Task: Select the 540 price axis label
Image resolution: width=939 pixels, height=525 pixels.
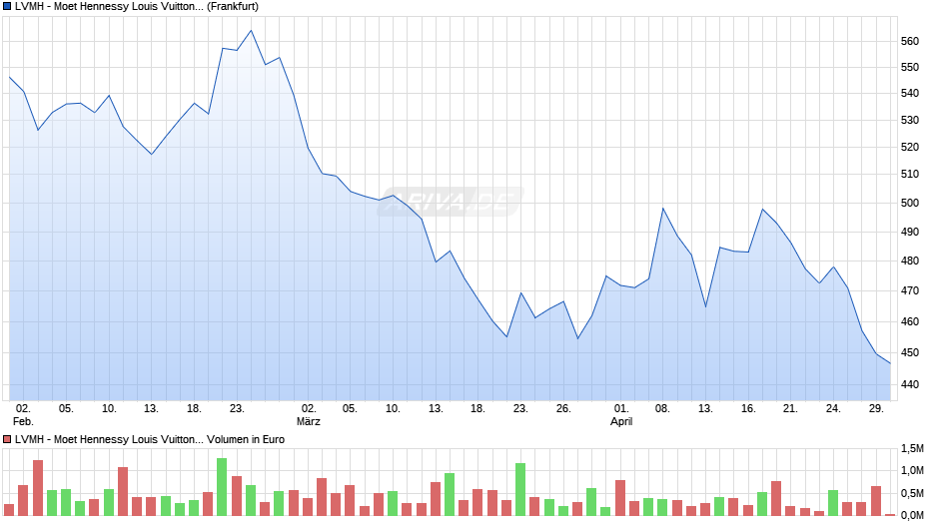Action: (910, 93)
